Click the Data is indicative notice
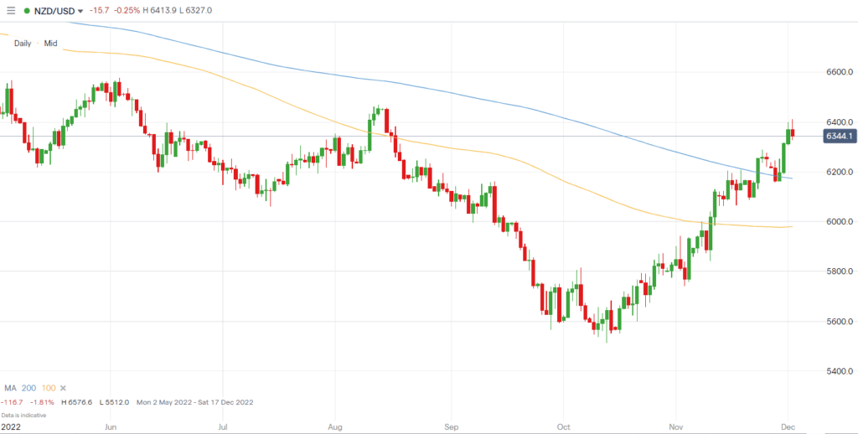The image size is (858, 434). [x=23, y=416]
